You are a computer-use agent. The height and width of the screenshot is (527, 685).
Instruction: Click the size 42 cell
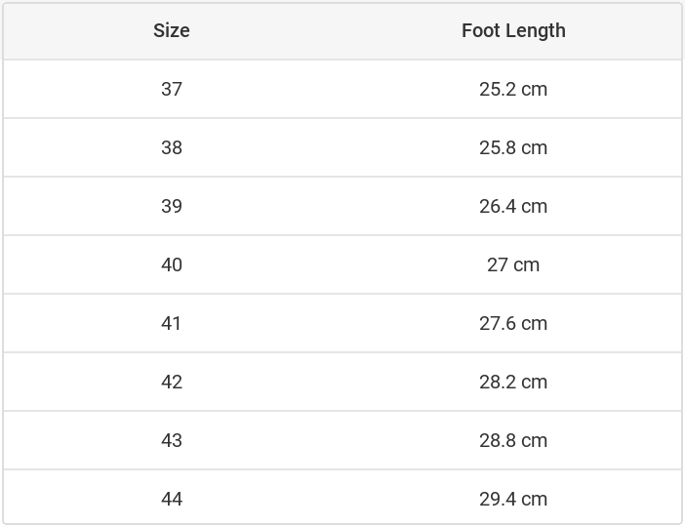pyautogui.click(x=172, y=382)
